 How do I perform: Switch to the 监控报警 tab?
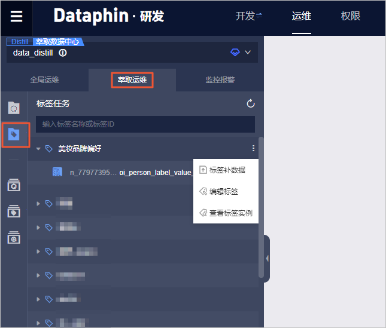pyautogui.click(x=220, y=80)
